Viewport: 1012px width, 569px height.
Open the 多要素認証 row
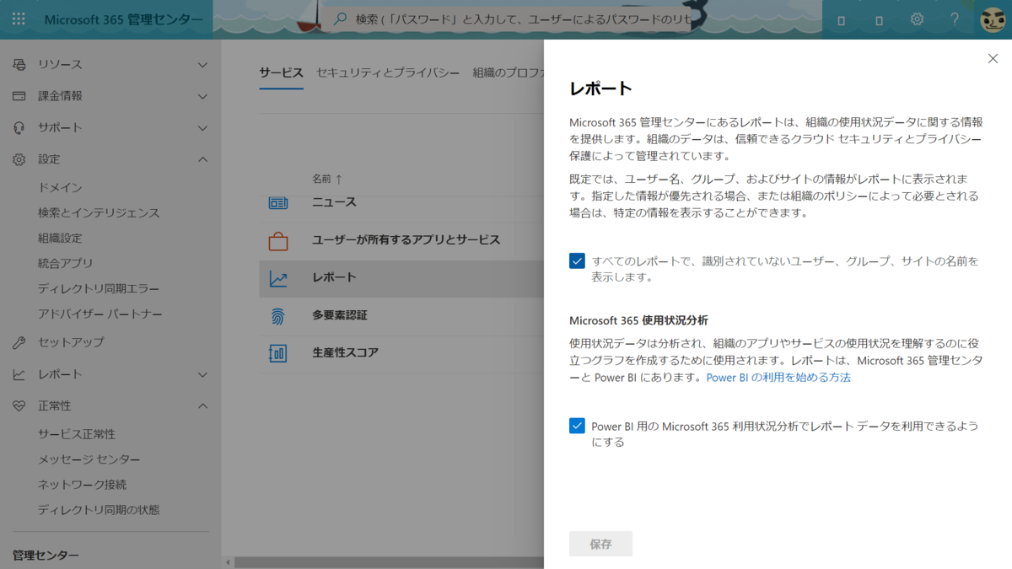point(401,315)
